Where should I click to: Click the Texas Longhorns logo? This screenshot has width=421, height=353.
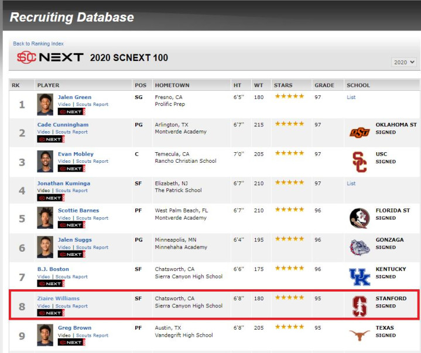(x=360, y=335)
